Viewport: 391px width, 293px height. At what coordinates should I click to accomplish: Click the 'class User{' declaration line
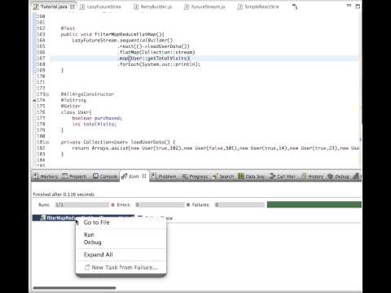tap(76, 112)
